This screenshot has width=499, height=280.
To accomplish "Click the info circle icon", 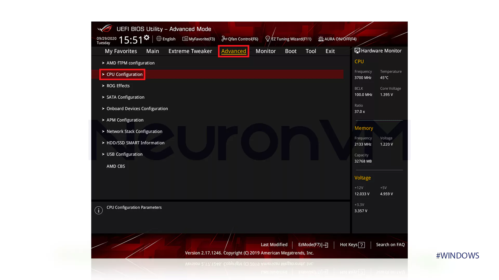I will point(99,210).
